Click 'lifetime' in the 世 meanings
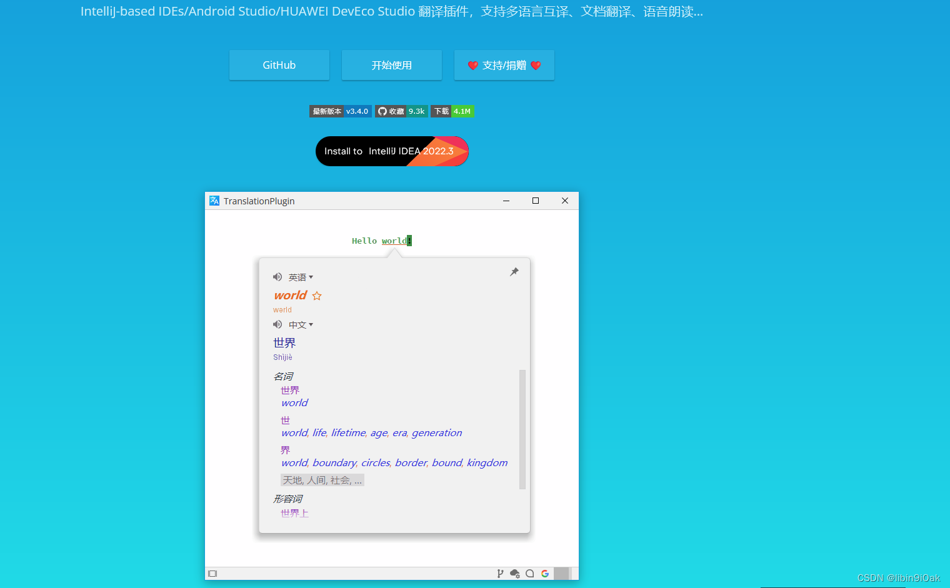Screen dimensions: 950x588 point(348,432)
